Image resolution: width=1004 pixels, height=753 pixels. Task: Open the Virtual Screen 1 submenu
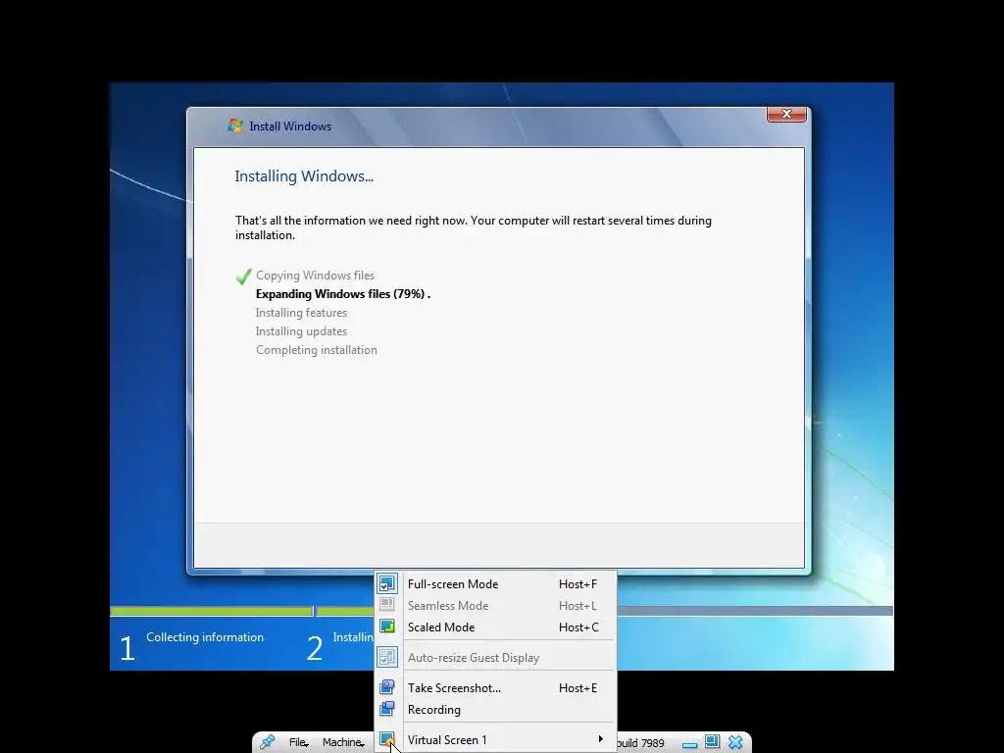point(495,740)
